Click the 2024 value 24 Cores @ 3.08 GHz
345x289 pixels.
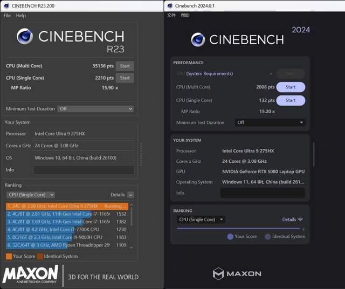(244, 161)
